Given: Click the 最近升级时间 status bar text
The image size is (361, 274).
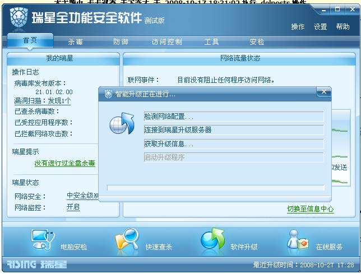Looking at the screenshot, I should 303,265.
